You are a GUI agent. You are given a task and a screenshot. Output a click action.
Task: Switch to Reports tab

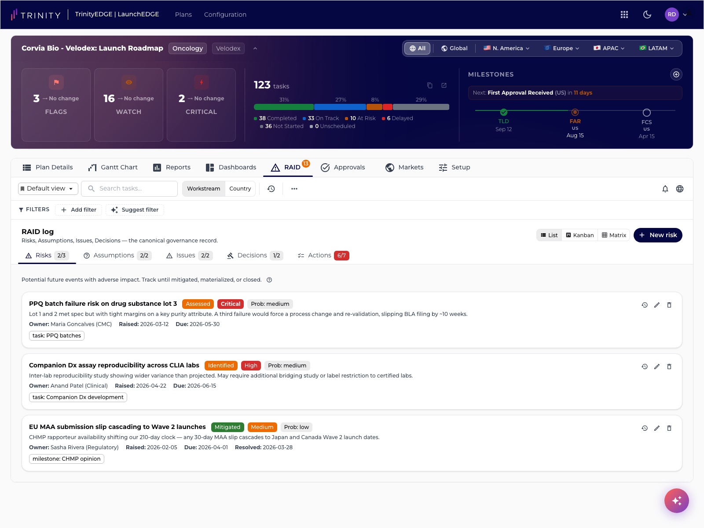pyautogui.click(x=172, y=167)
